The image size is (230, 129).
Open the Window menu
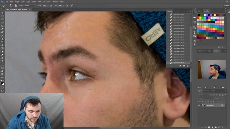coord(55,2)
